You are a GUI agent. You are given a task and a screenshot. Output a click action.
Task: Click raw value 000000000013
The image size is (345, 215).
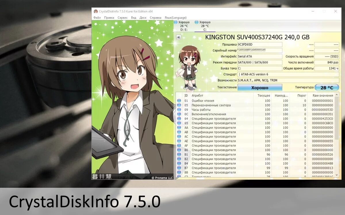(x=322, y=168)
